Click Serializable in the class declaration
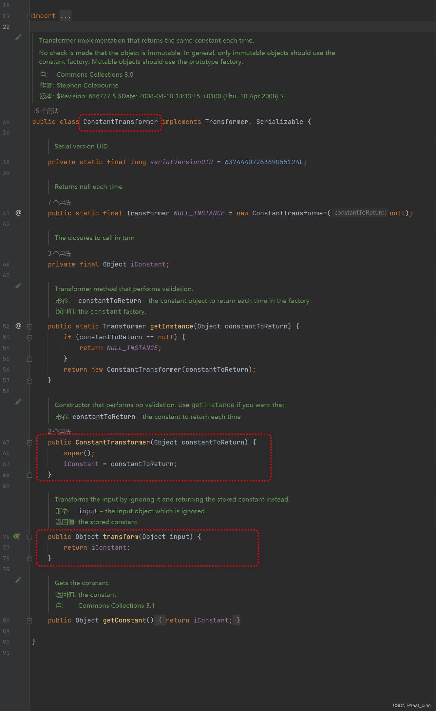 pos(279,122)
